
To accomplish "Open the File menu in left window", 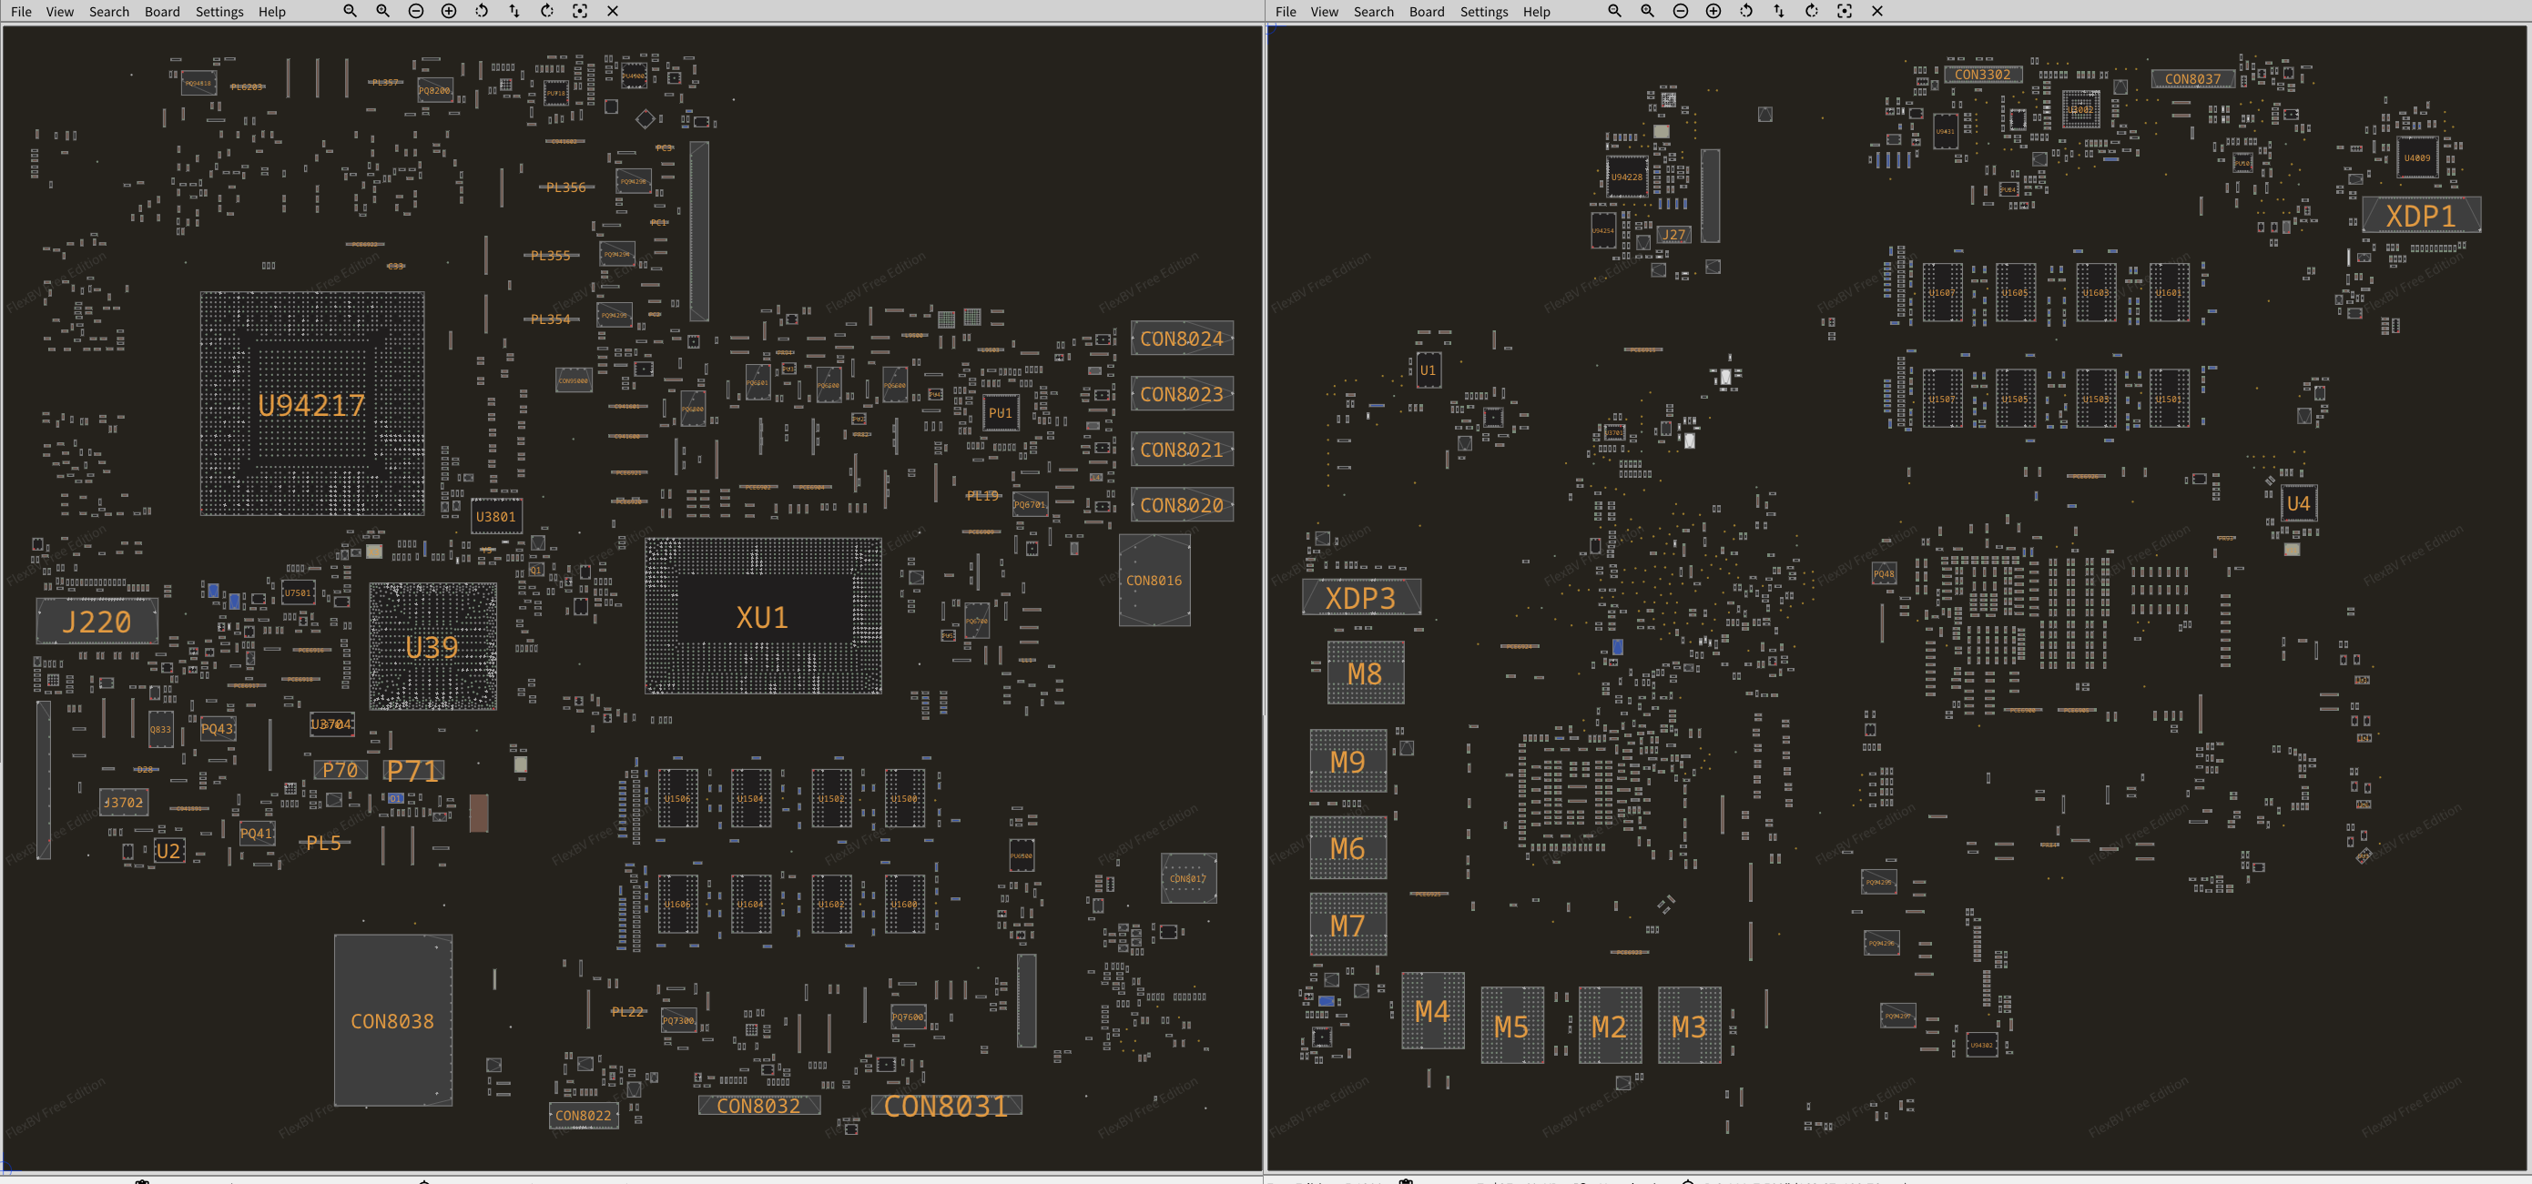I will pyautogui.click(x=21, y=12).
